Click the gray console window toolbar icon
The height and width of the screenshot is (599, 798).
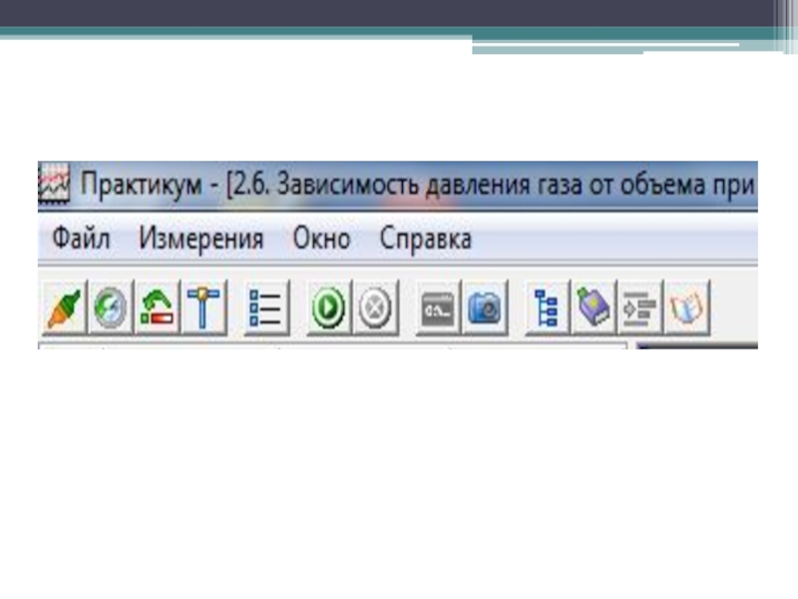tap(438, 307)
